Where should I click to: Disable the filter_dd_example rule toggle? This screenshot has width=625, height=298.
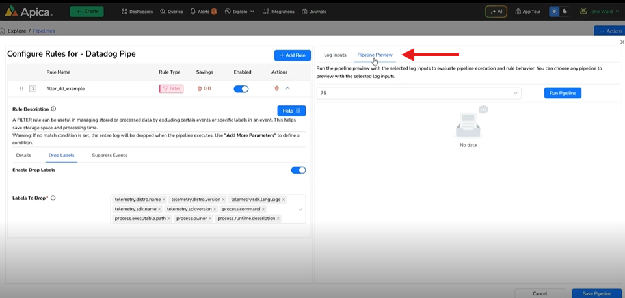tap(241, 88)
